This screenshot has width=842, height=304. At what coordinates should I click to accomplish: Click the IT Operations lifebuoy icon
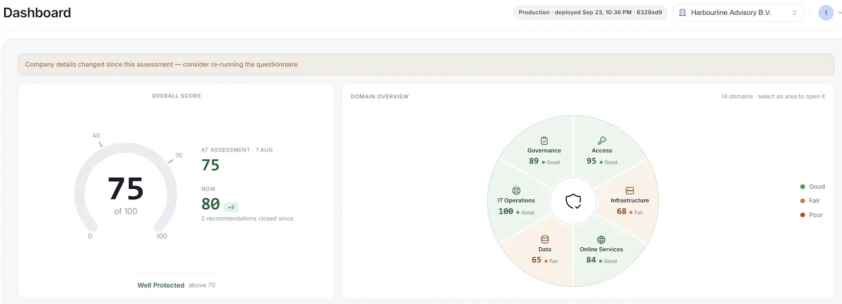pyautogui.click(x=516, y=190)
